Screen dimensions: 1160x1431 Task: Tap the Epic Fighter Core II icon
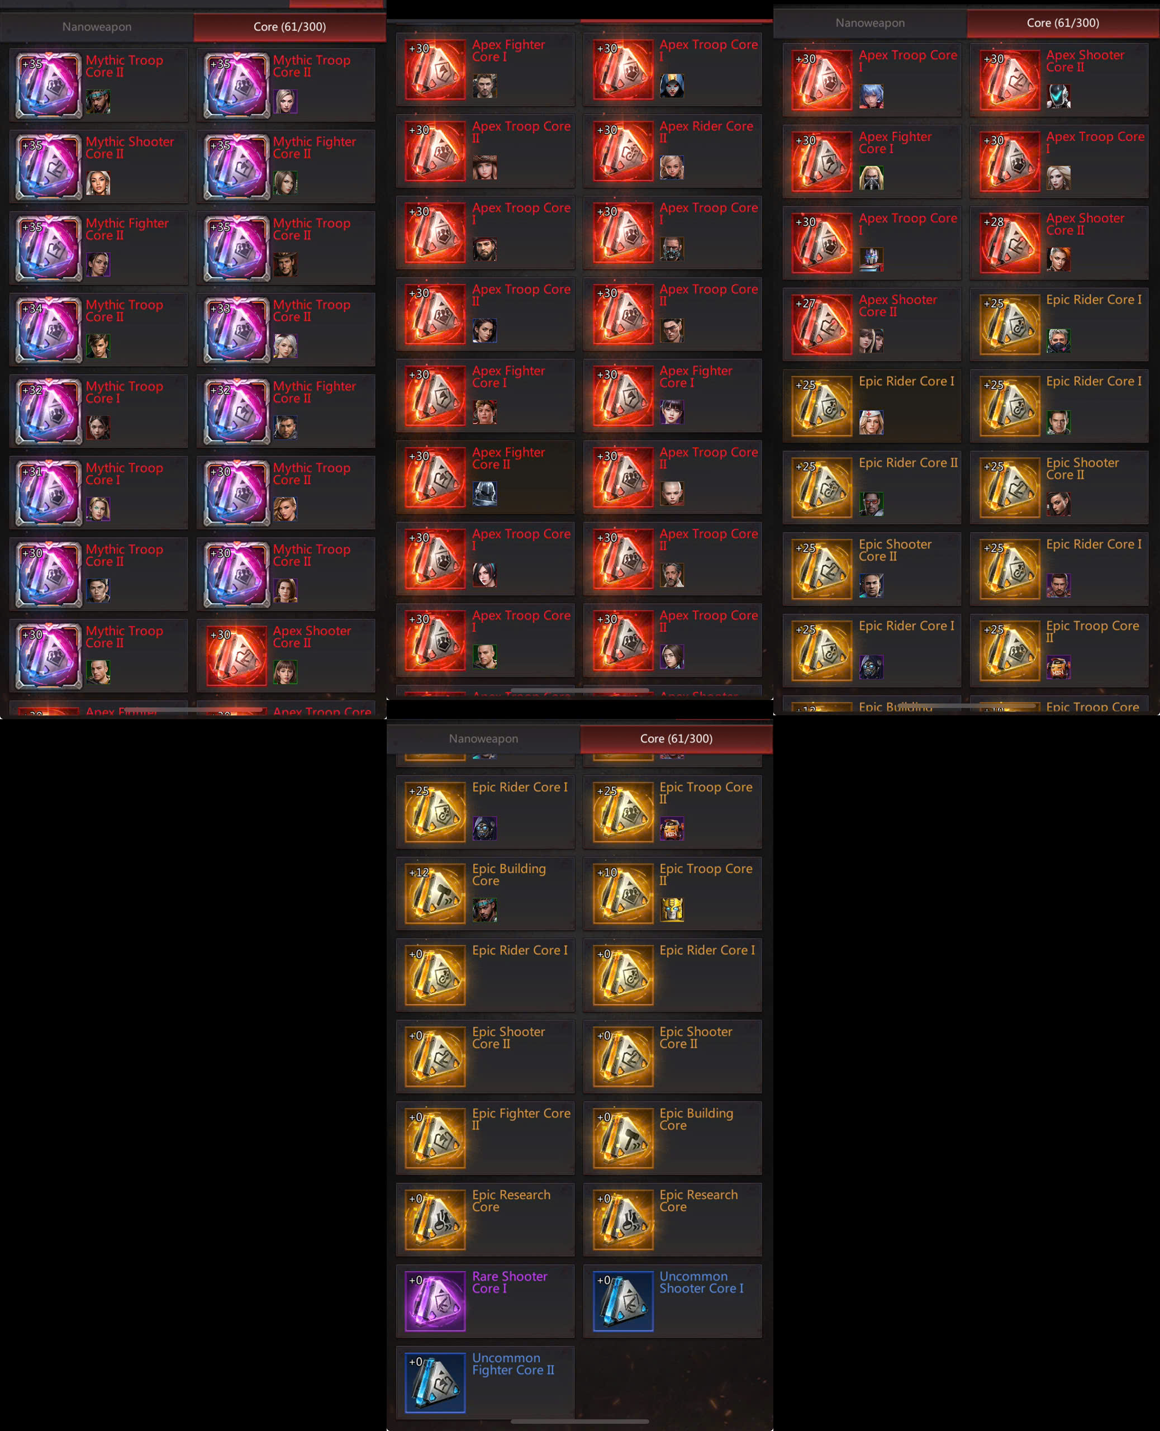tap(435, 1138)
